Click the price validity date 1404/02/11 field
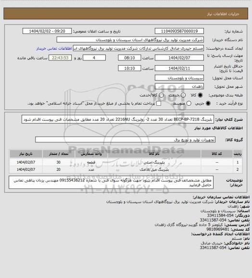This screenshot has width=252, height=278. [179, 68]
